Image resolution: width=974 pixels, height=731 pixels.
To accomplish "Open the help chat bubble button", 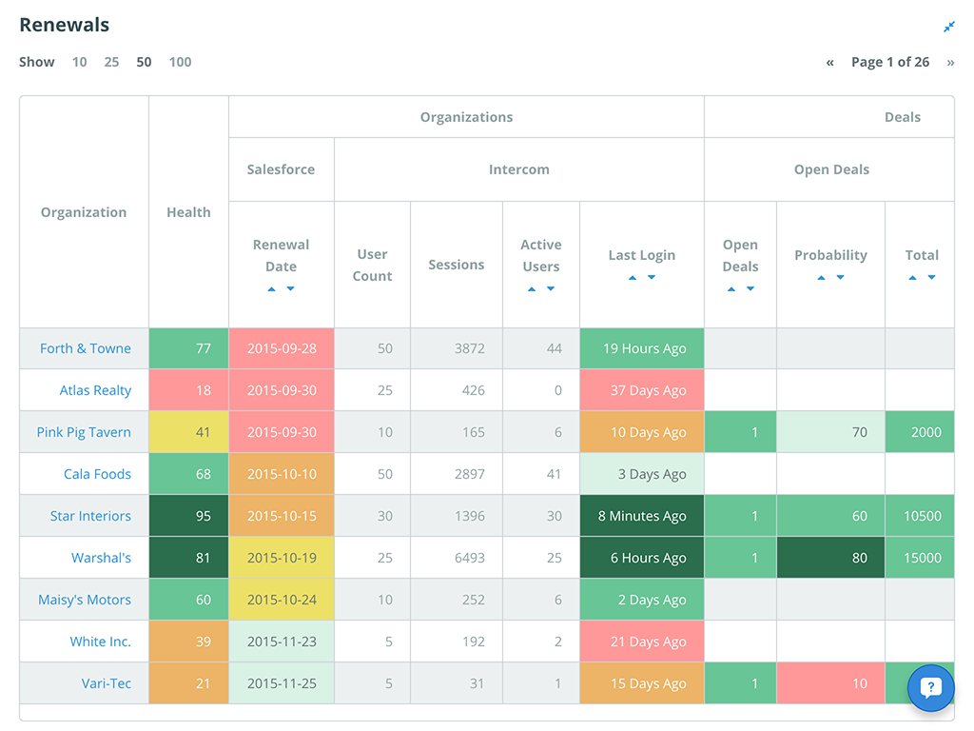I will (x=930, y=687).
